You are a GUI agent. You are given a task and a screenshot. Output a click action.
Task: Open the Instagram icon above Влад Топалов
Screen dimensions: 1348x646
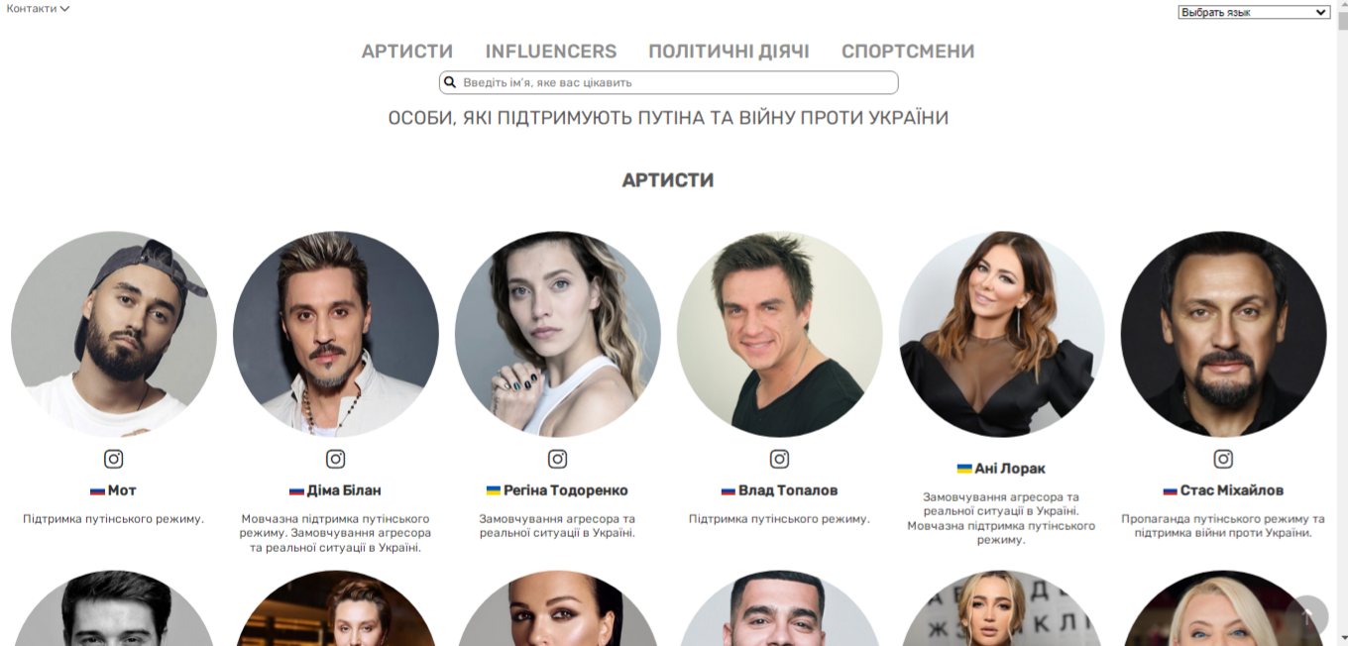click(x=780, y=459)
